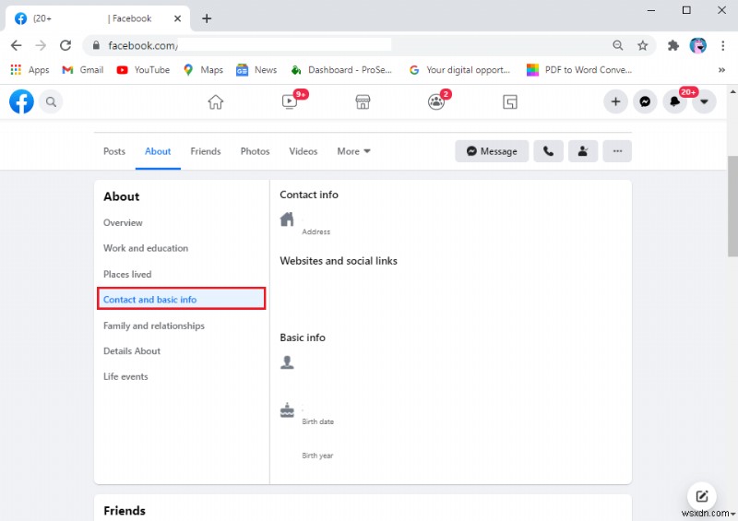
Task: Open the Gaming icon in top bar
Action: pos(510,101)
